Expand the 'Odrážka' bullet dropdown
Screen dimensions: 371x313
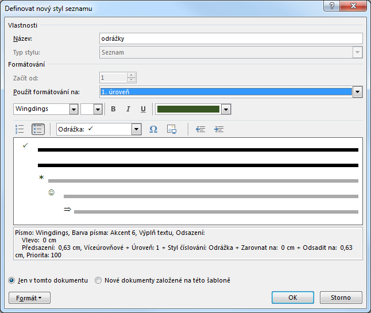[136, 129]
